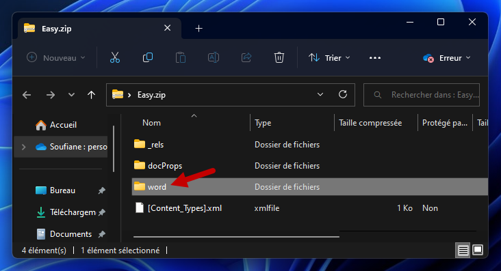Select the _rels folder
Image resolution: width=501 pixels, height=271 pixels.
(x=155, y=145)
